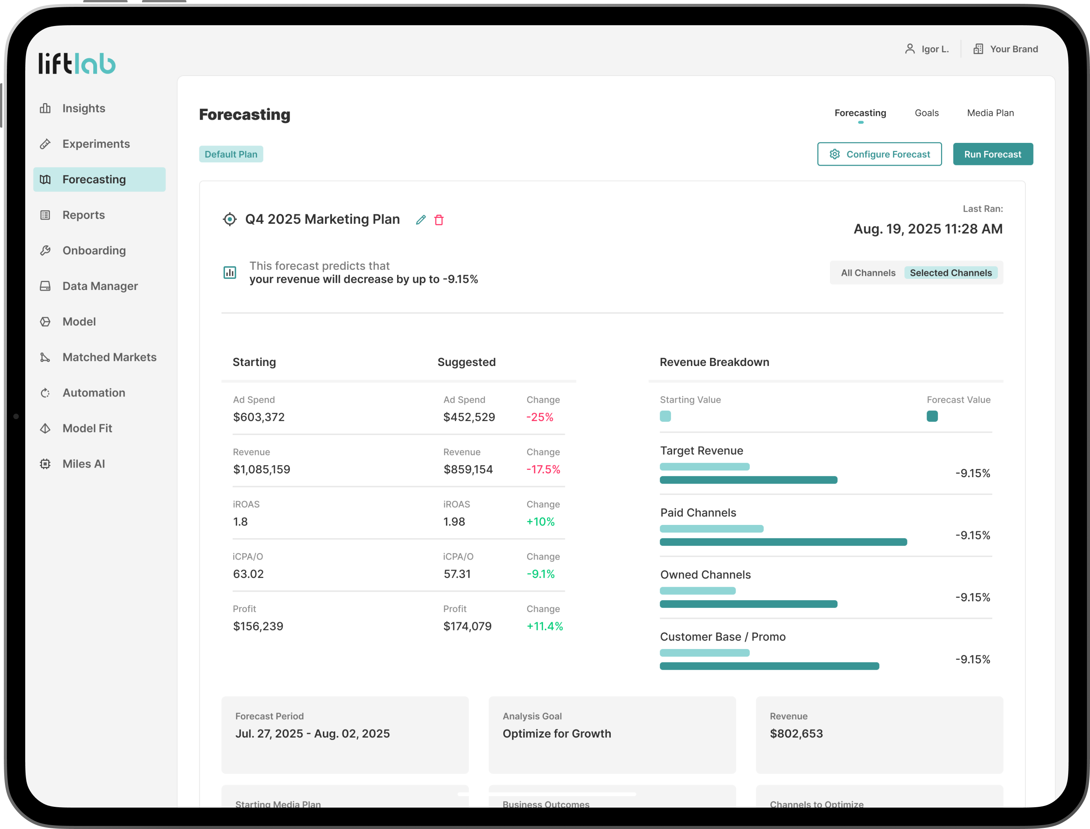Viewport: 1090px width, 829px height.
Task: Open the Goals tab
Action: tap(926, 113)
